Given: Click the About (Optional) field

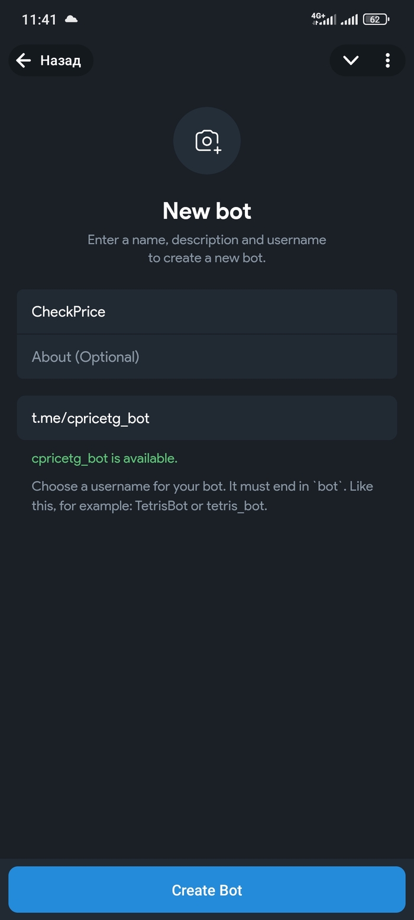Looking at the screenshot, I should click(x=206, y=357).
